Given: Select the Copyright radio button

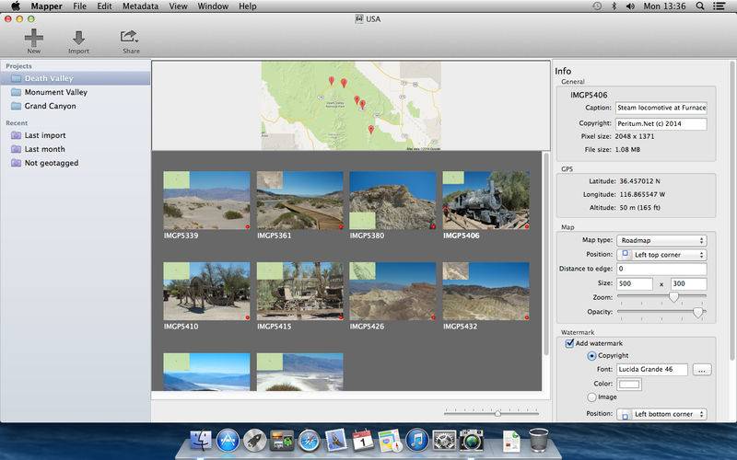Looking at the screenshot, I should (591, 355).
